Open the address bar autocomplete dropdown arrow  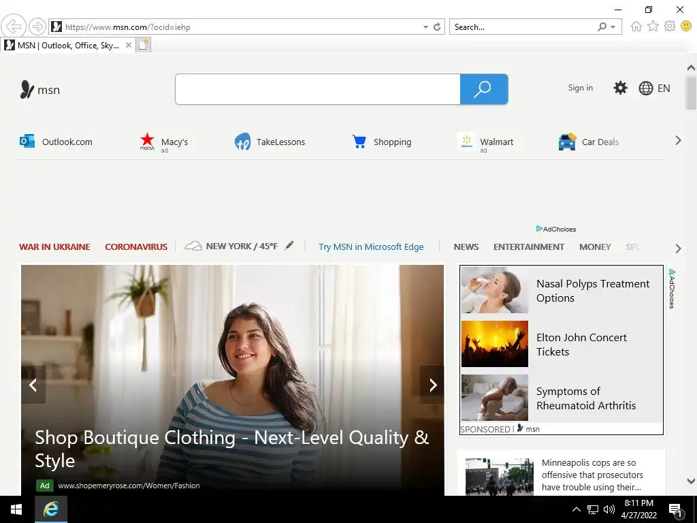(x=425, y=27)
